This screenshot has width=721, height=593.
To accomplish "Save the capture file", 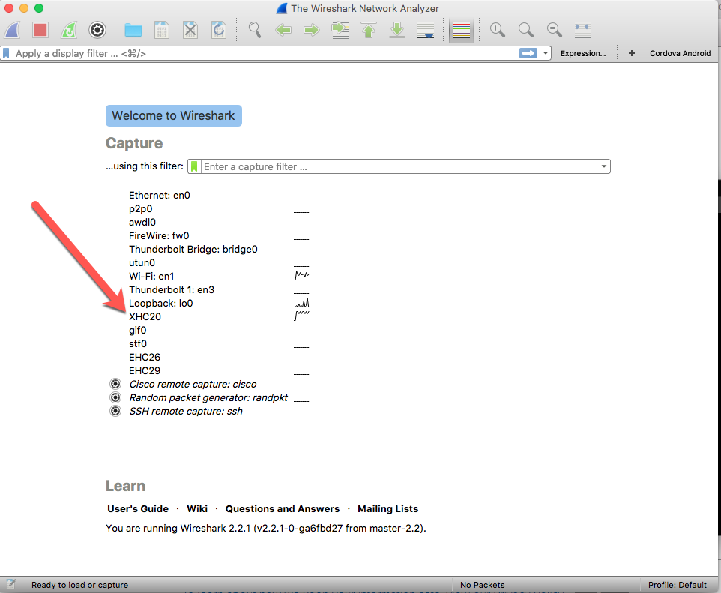I will (x=161, y=31).
